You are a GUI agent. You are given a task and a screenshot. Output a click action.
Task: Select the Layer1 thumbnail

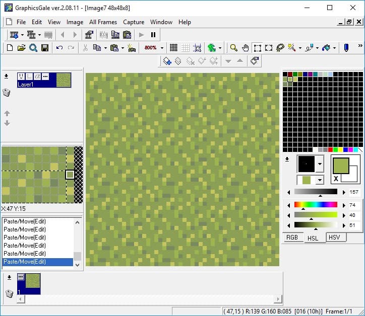click(x=64, y=80)
